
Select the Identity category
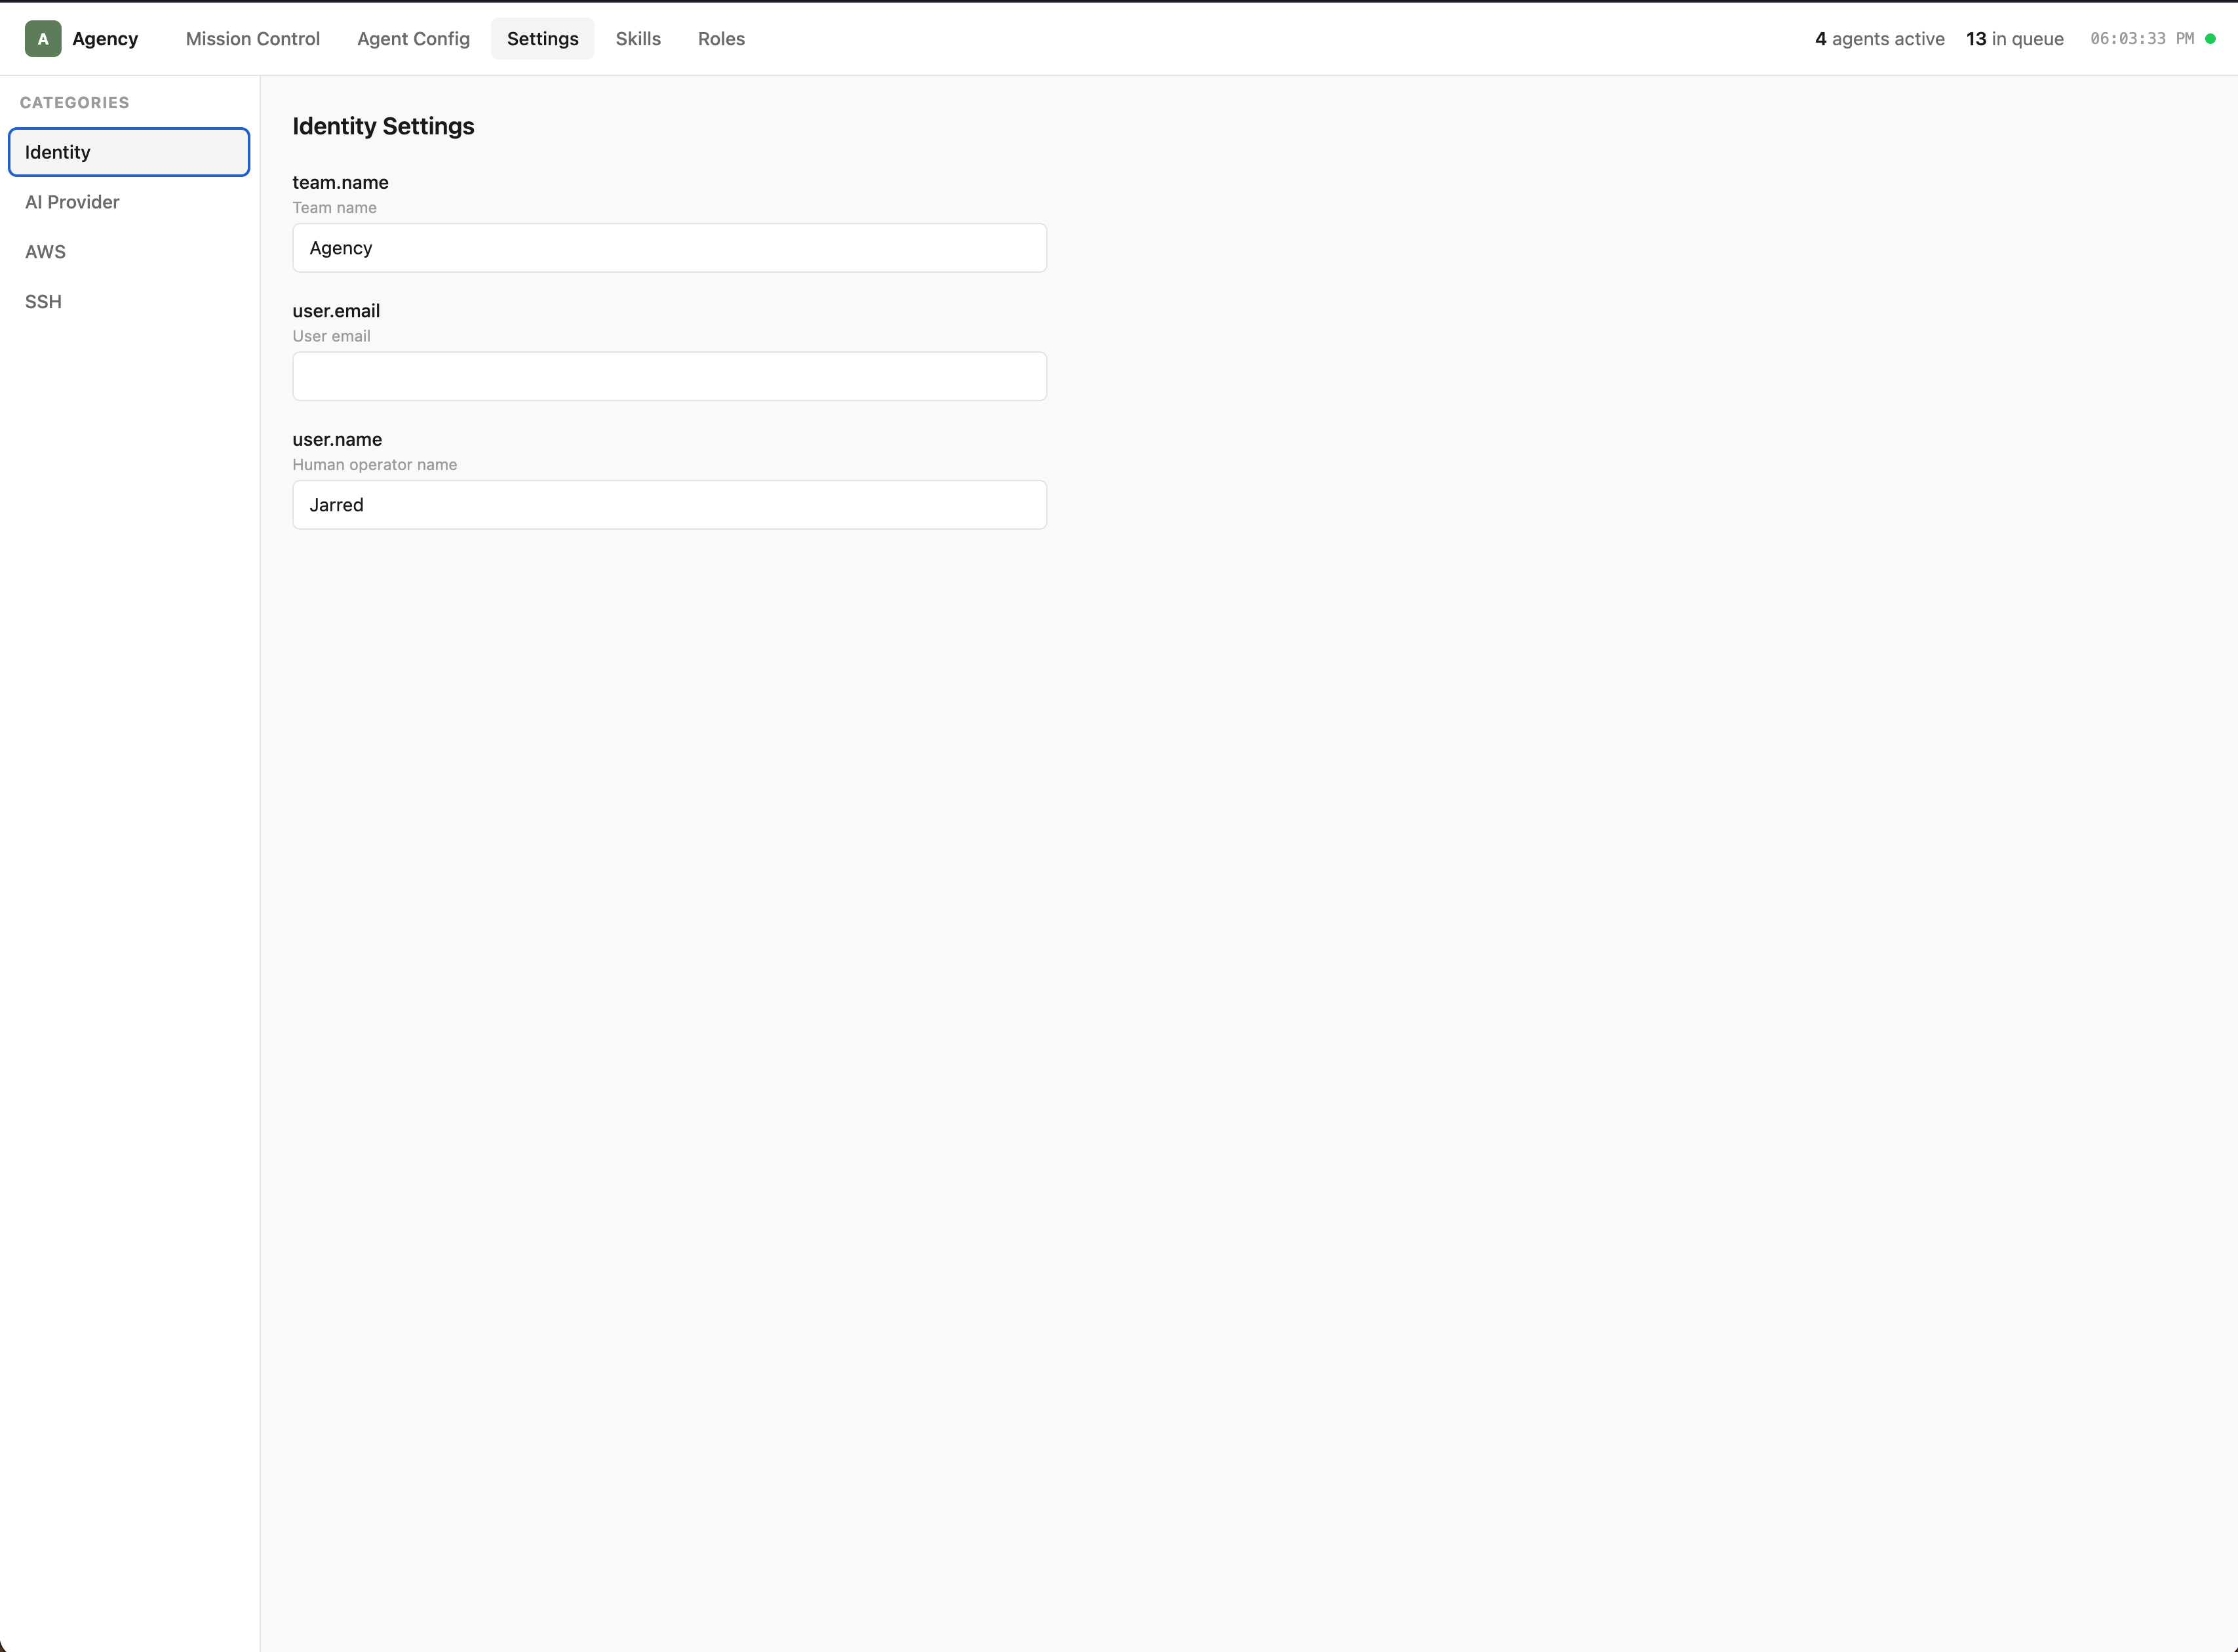tap(129, 152)
